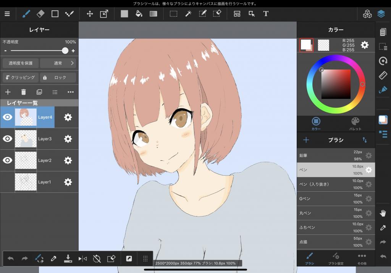
Task: Open the ブラシ設定 tab
Action: click(x=336, y=258)
